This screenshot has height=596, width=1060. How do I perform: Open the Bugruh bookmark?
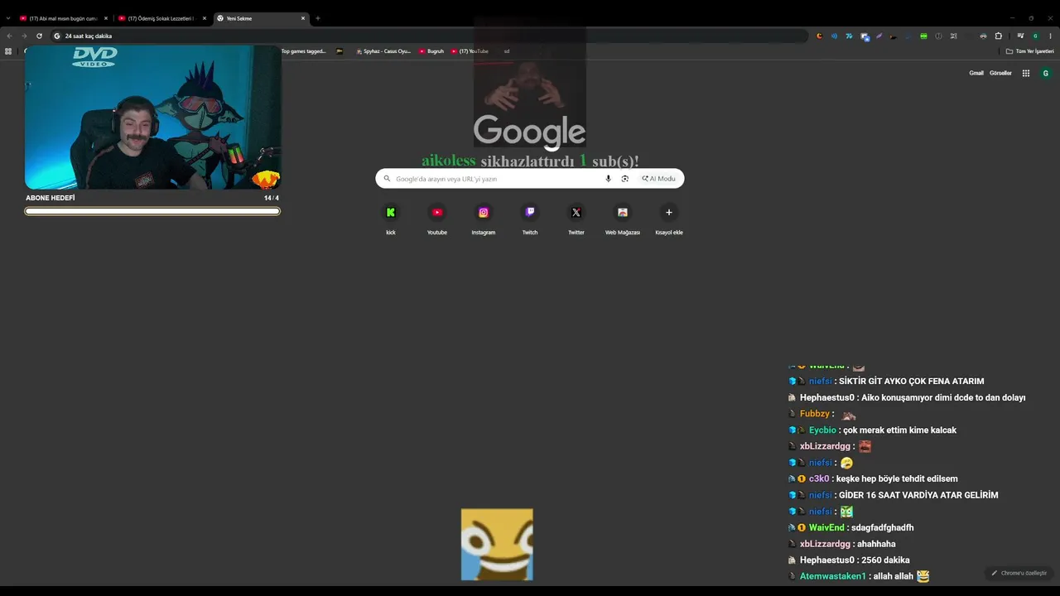tap(431, 51)
